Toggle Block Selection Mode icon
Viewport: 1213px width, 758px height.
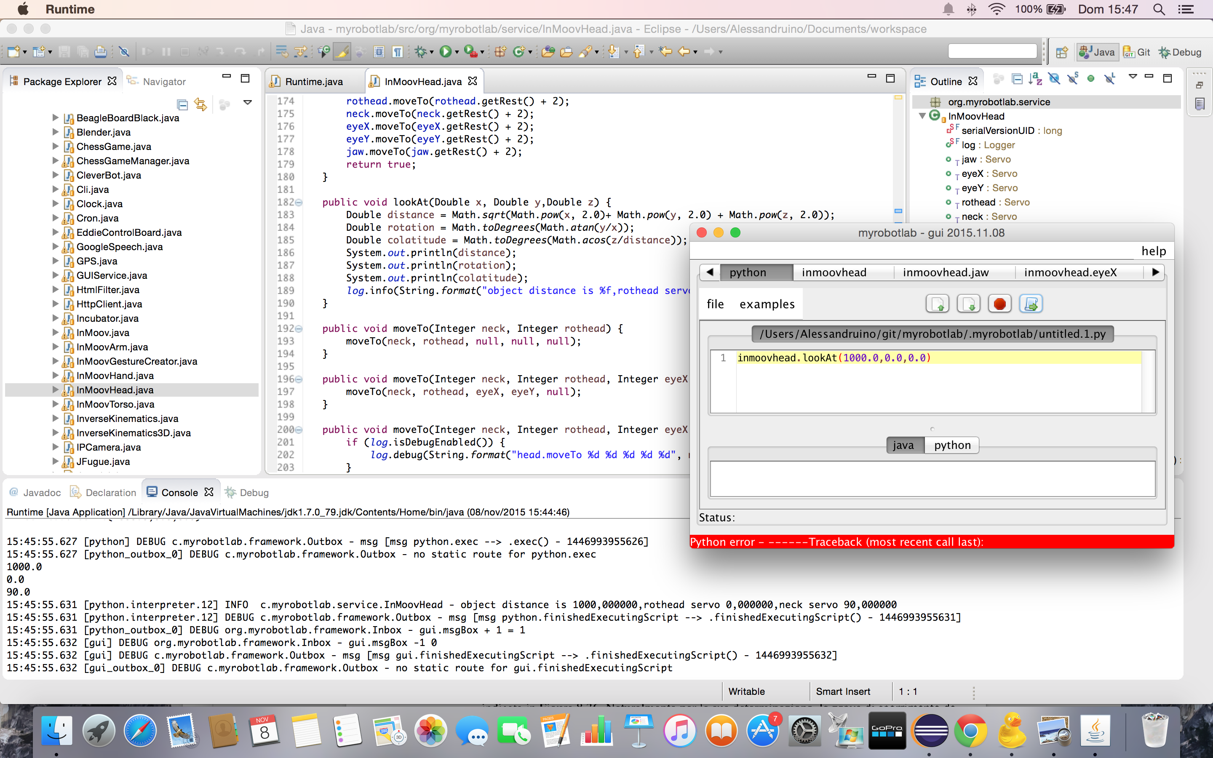tap(379, 52)
